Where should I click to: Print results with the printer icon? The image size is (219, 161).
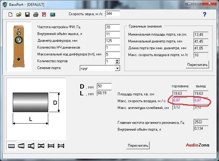[x=36, y=14]
